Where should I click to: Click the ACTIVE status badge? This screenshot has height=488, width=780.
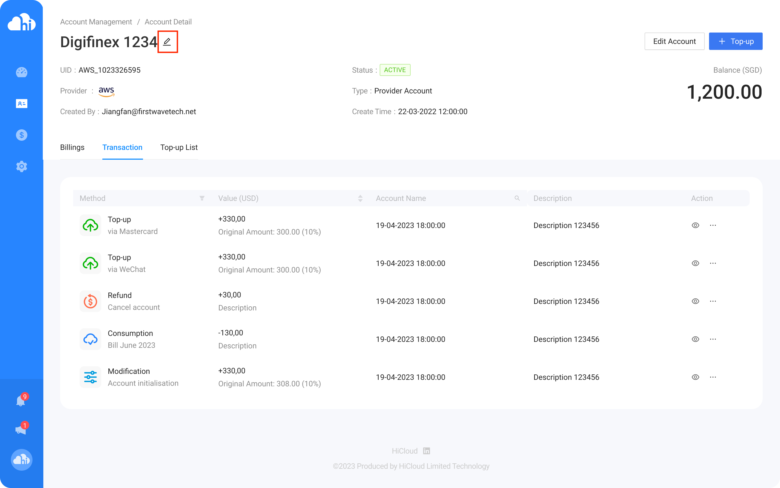(x=395, y=70)
